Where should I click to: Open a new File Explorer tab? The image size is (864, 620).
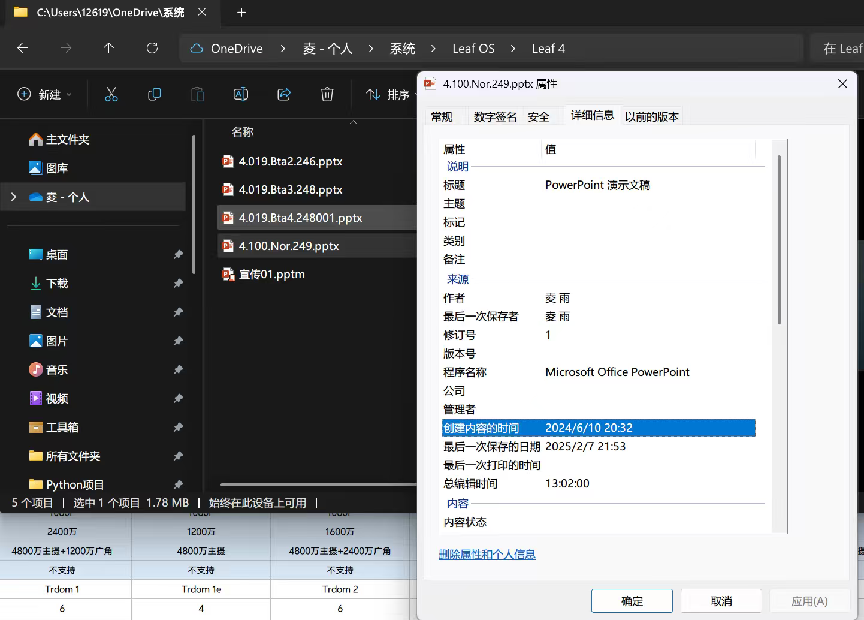[242, 12]
